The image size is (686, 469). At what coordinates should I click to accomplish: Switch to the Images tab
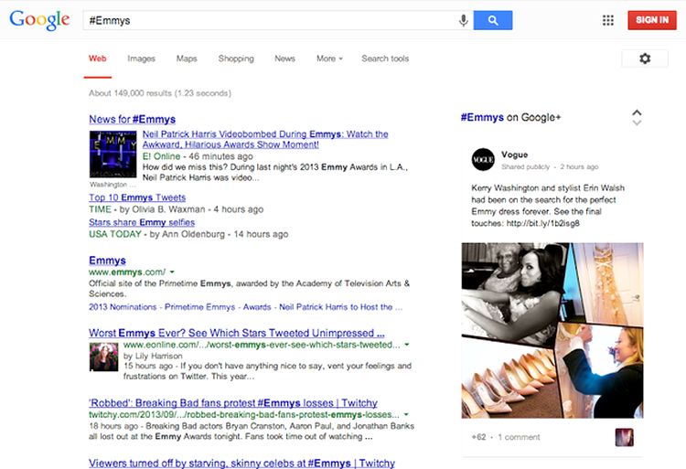tap(141, 59)
